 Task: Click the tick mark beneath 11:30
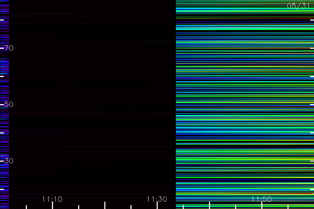tap(157, 206)
